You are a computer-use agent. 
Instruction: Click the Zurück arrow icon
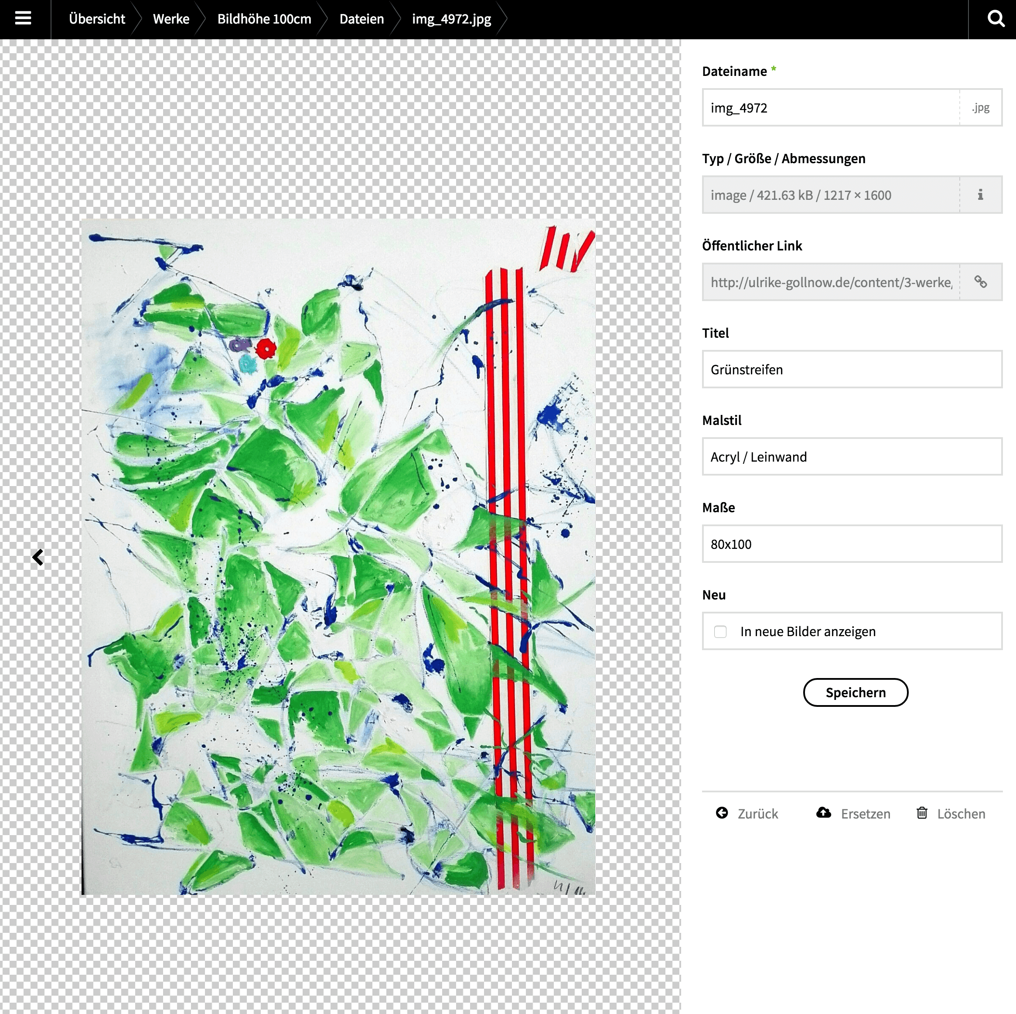click(x=722, y=813)
